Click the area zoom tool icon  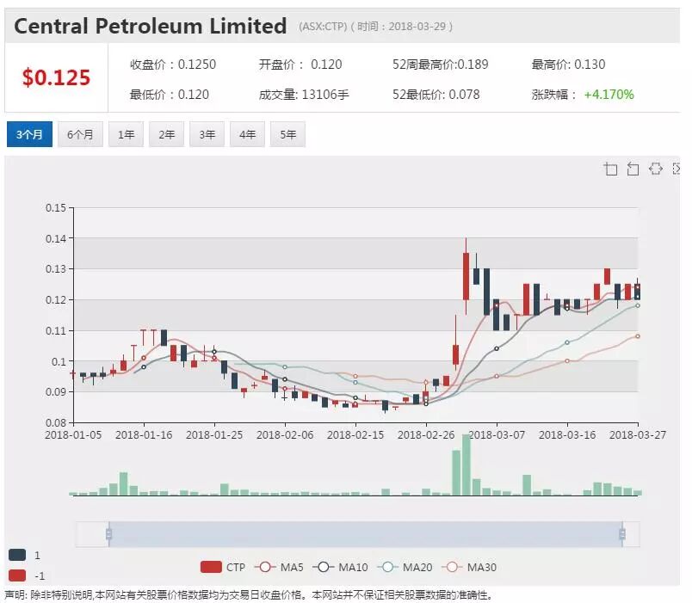[x=610, y=169]
